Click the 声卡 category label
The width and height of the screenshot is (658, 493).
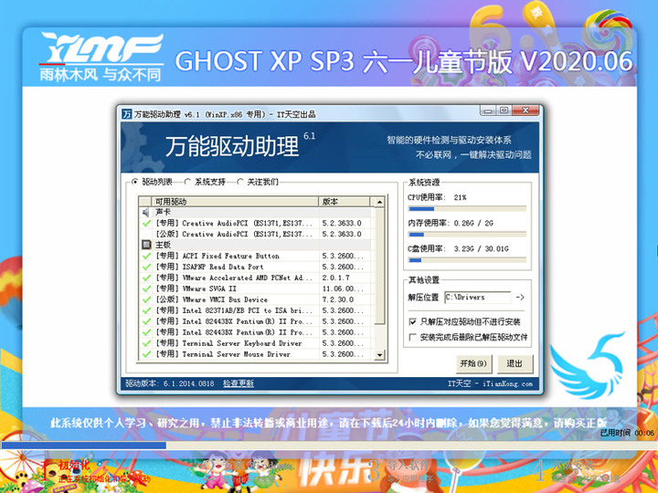coord(163,212)
